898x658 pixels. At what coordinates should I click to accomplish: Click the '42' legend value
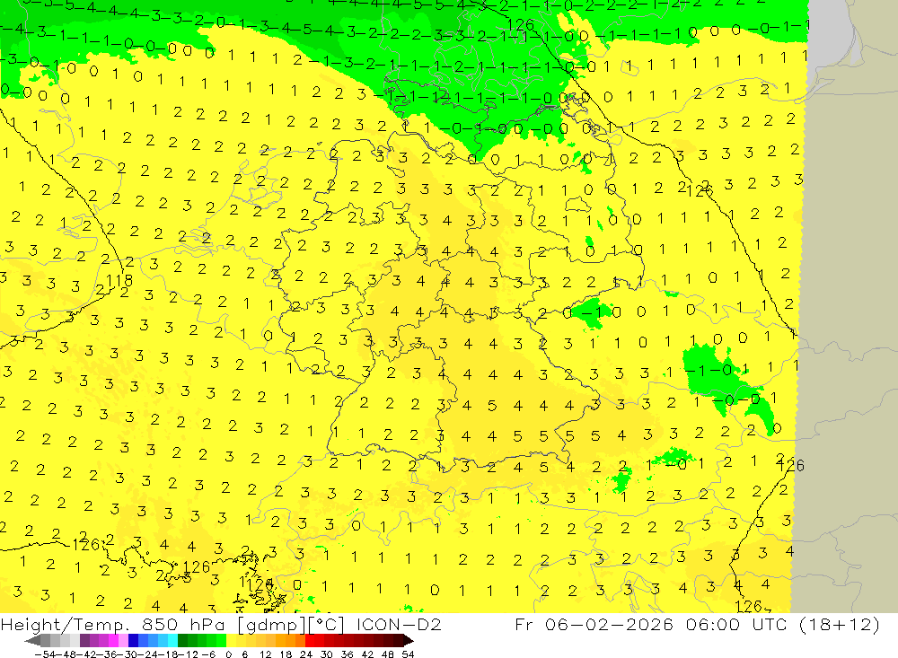367,654
